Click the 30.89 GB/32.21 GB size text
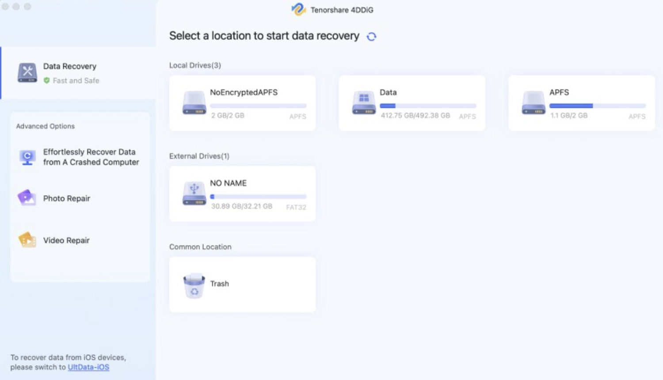 (242, 206)
